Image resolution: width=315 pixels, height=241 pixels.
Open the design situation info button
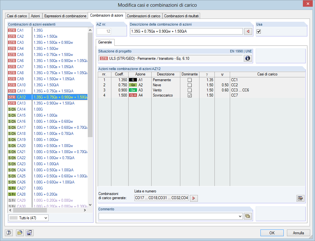[248, 58]
